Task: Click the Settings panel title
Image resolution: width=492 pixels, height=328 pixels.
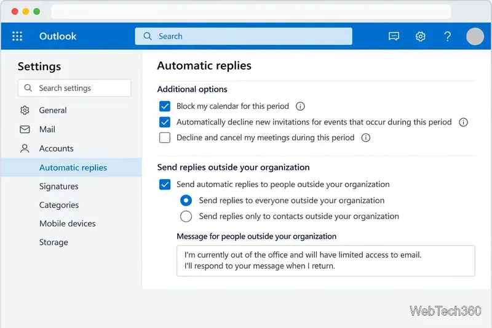Action: pos(39,66)
